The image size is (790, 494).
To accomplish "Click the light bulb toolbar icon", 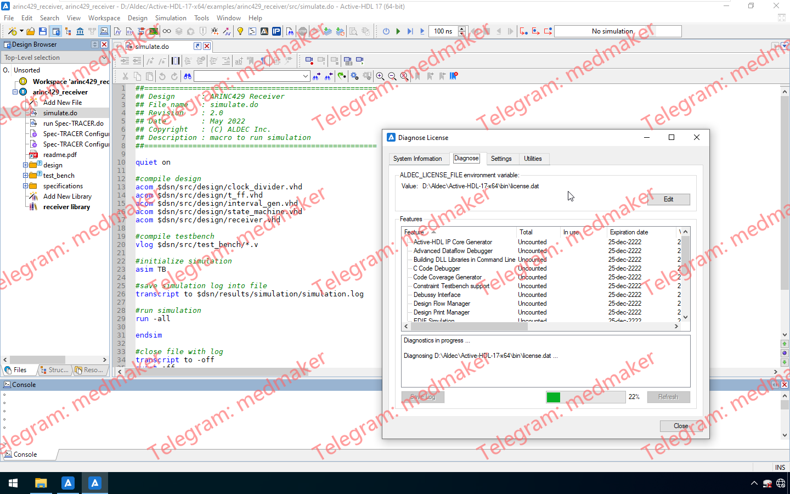I will [x=240, y=31].
